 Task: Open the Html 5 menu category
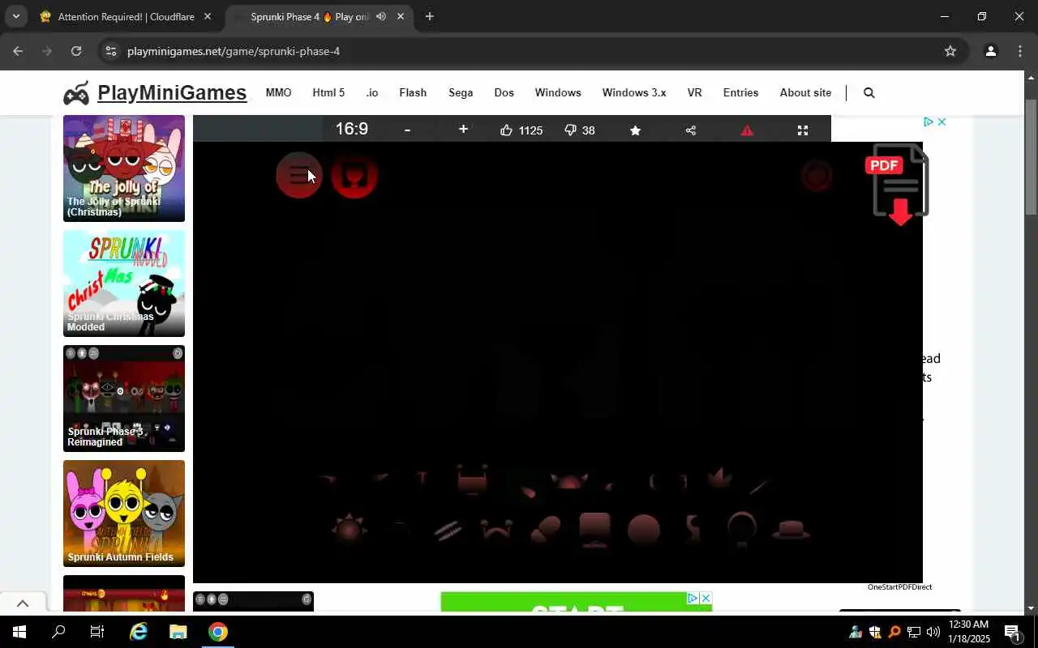tap(328, 92)
